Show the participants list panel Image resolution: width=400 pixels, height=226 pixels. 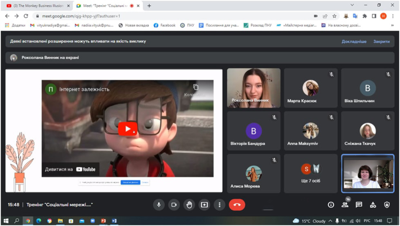(345, 205)
